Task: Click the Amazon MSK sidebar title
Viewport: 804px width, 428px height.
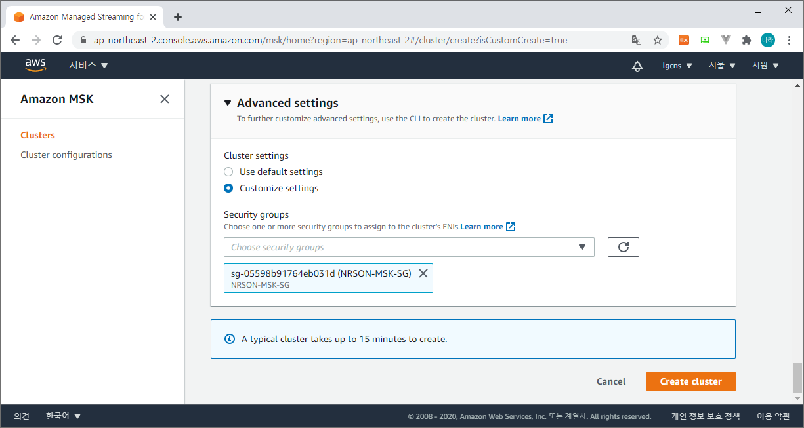Action: point(57,99)
